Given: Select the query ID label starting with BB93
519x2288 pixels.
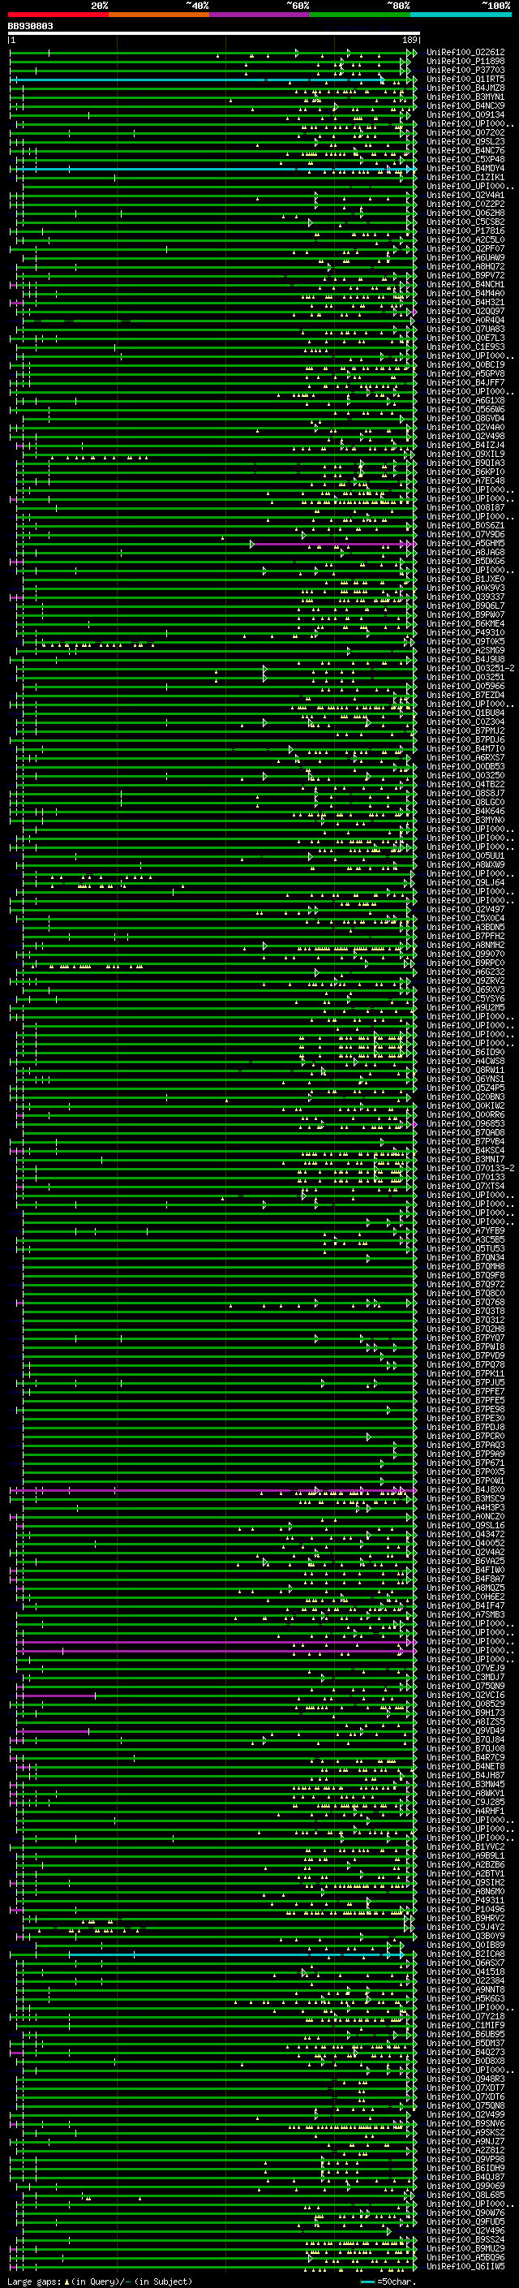Looking at the screenshot, I should click(x=30, y=26).
